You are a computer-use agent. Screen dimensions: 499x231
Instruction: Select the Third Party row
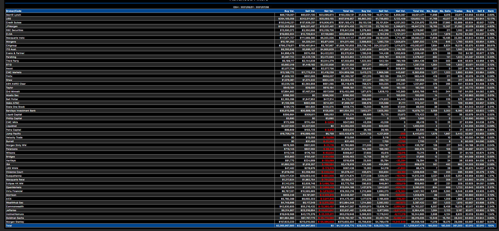pyautogui.click(x=251, y=61)
